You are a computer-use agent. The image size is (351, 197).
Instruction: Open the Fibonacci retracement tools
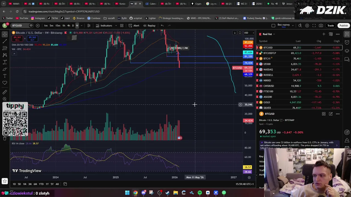[5, 48]
